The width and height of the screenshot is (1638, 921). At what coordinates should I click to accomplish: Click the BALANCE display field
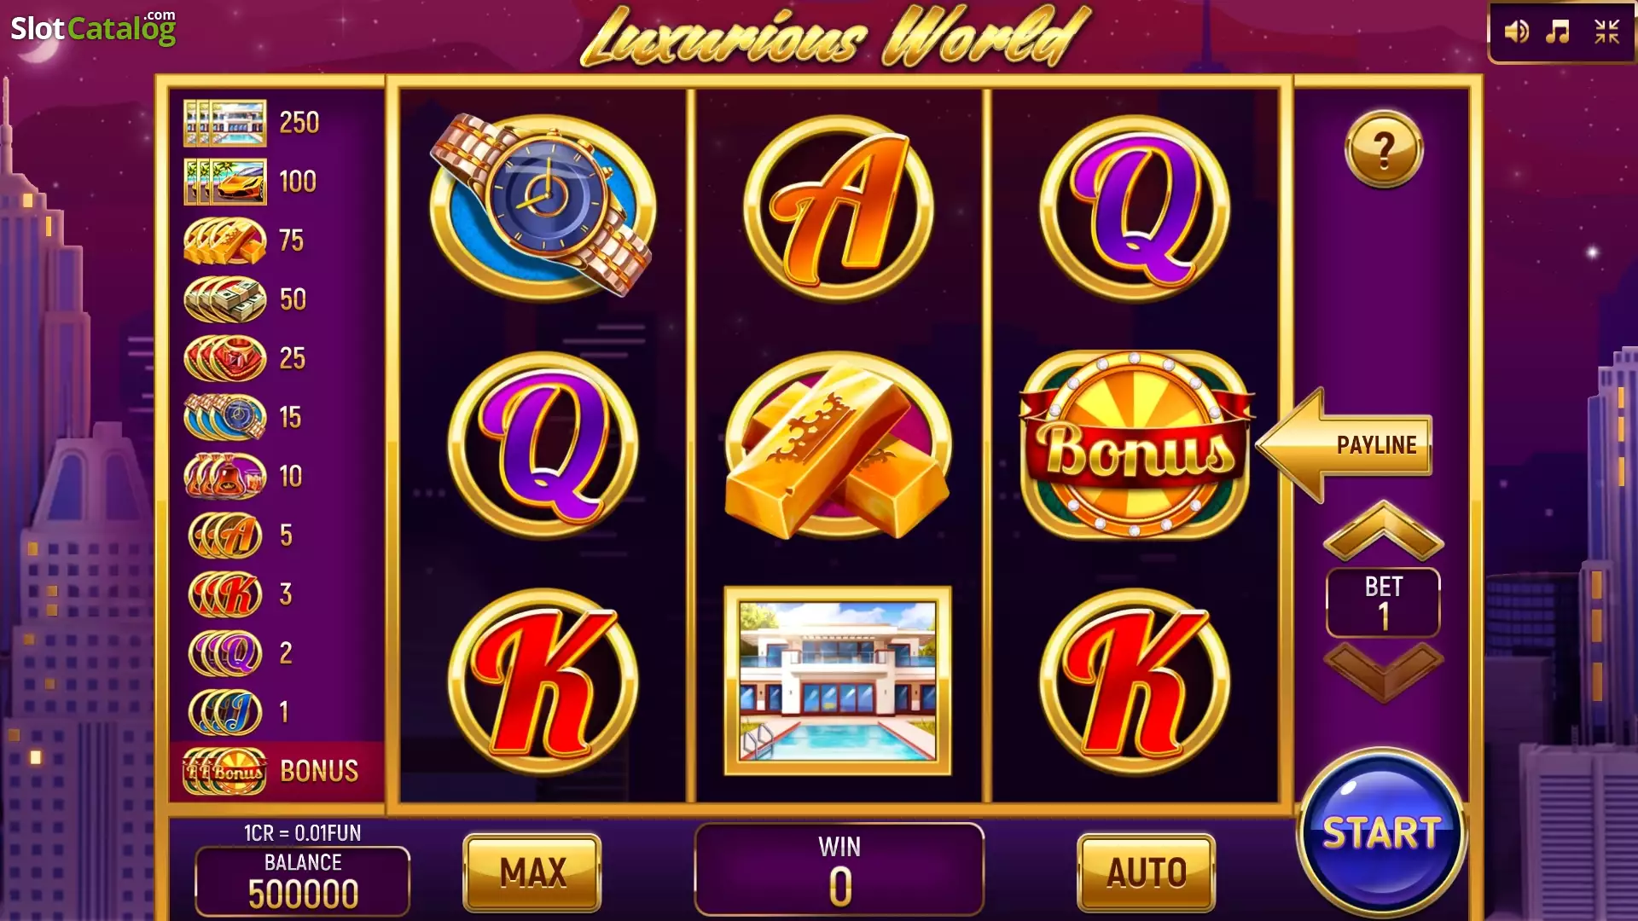click(303, 881)
